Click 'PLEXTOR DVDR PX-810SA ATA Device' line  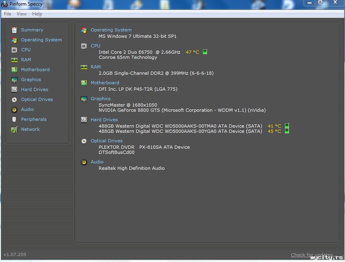click(x=144, y=147)
